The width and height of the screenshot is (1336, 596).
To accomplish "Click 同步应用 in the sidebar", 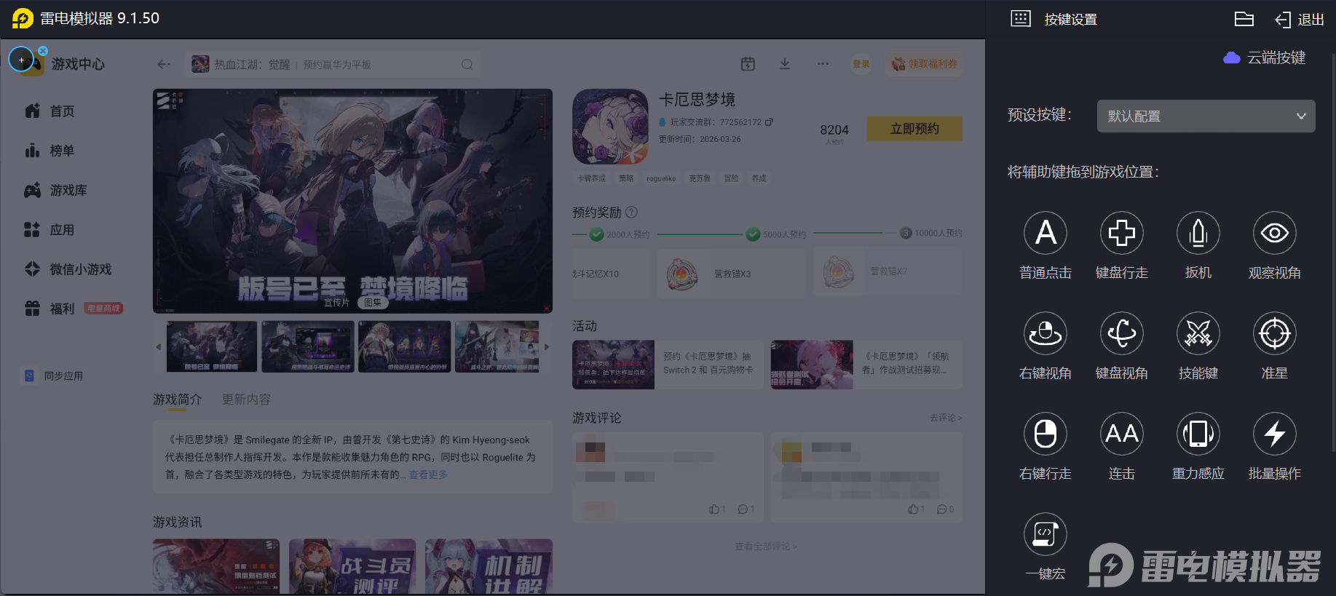I will [54, 376].
